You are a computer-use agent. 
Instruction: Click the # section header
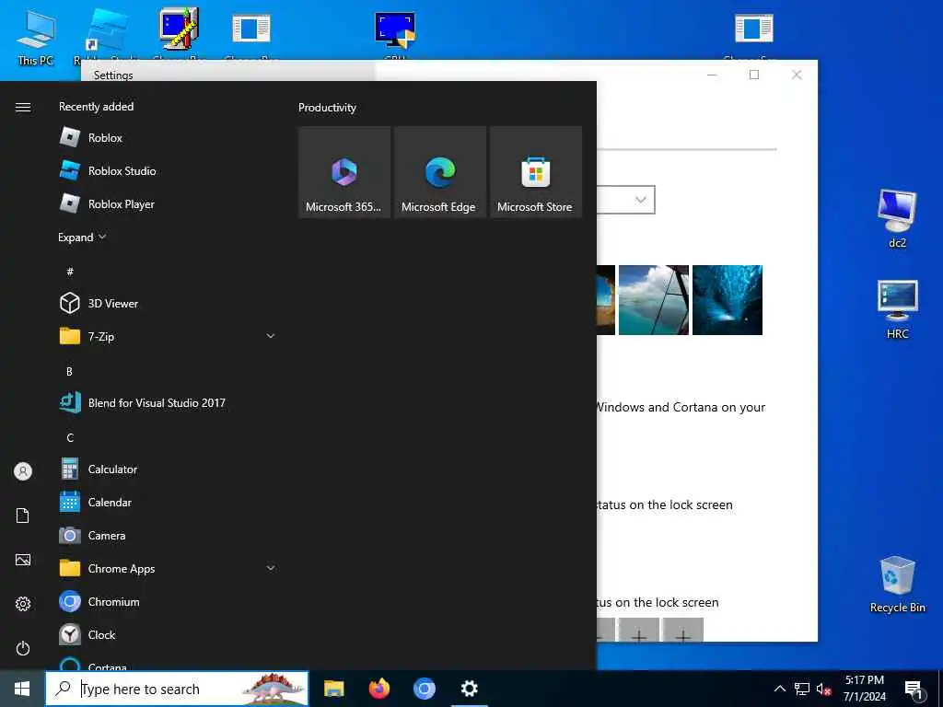[70, 272]
